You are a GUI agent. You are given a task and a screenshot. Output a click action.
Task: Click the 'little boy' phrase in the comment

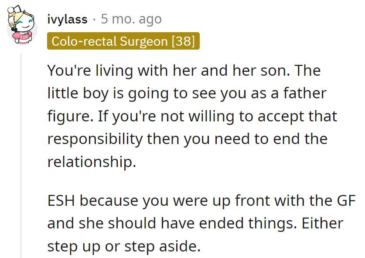point(78,94)
